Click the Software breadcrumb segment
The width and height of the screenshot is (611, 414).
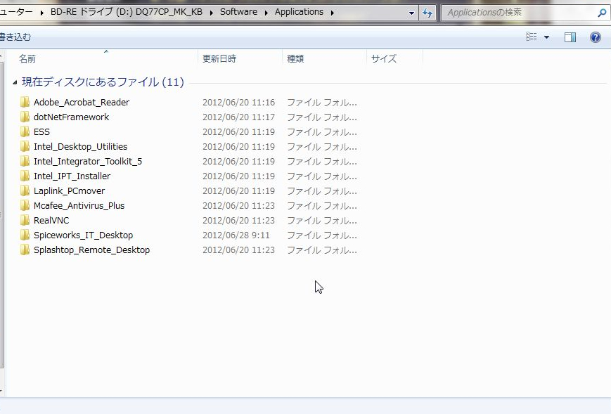(x=238, y=12)
